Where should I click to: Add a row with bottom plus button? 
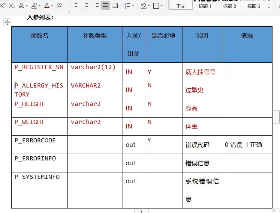click(x=141, y=211)
